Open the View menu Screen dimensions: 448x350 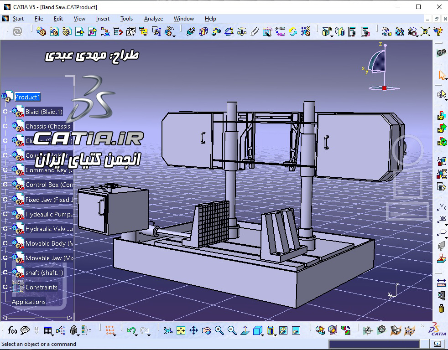pos(79,19)
